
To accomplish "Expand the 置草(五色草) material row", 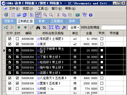I will (38, 83).
